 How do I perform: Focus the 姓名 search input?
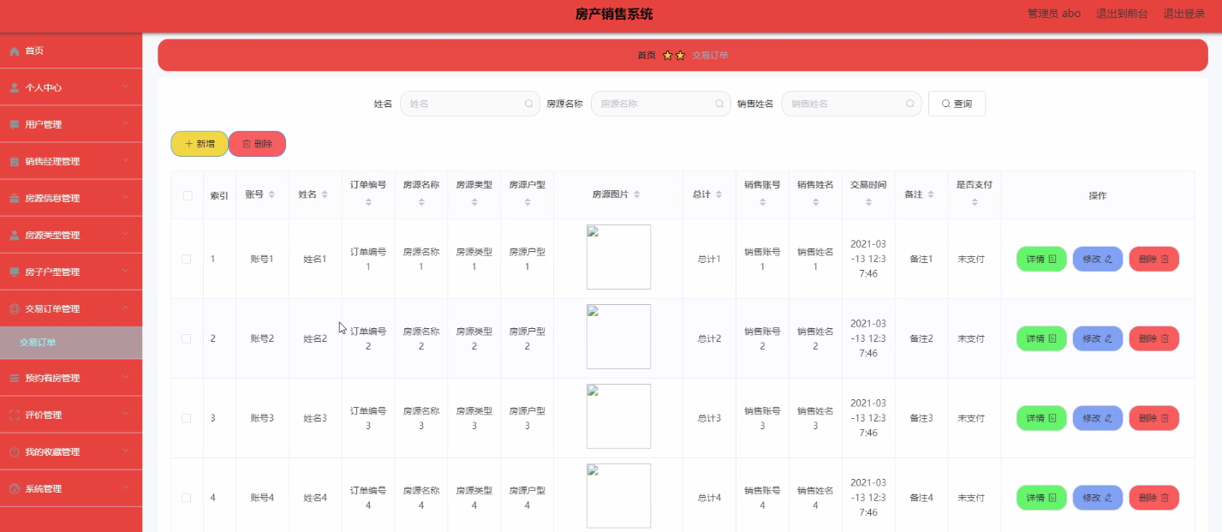[470, 104]
